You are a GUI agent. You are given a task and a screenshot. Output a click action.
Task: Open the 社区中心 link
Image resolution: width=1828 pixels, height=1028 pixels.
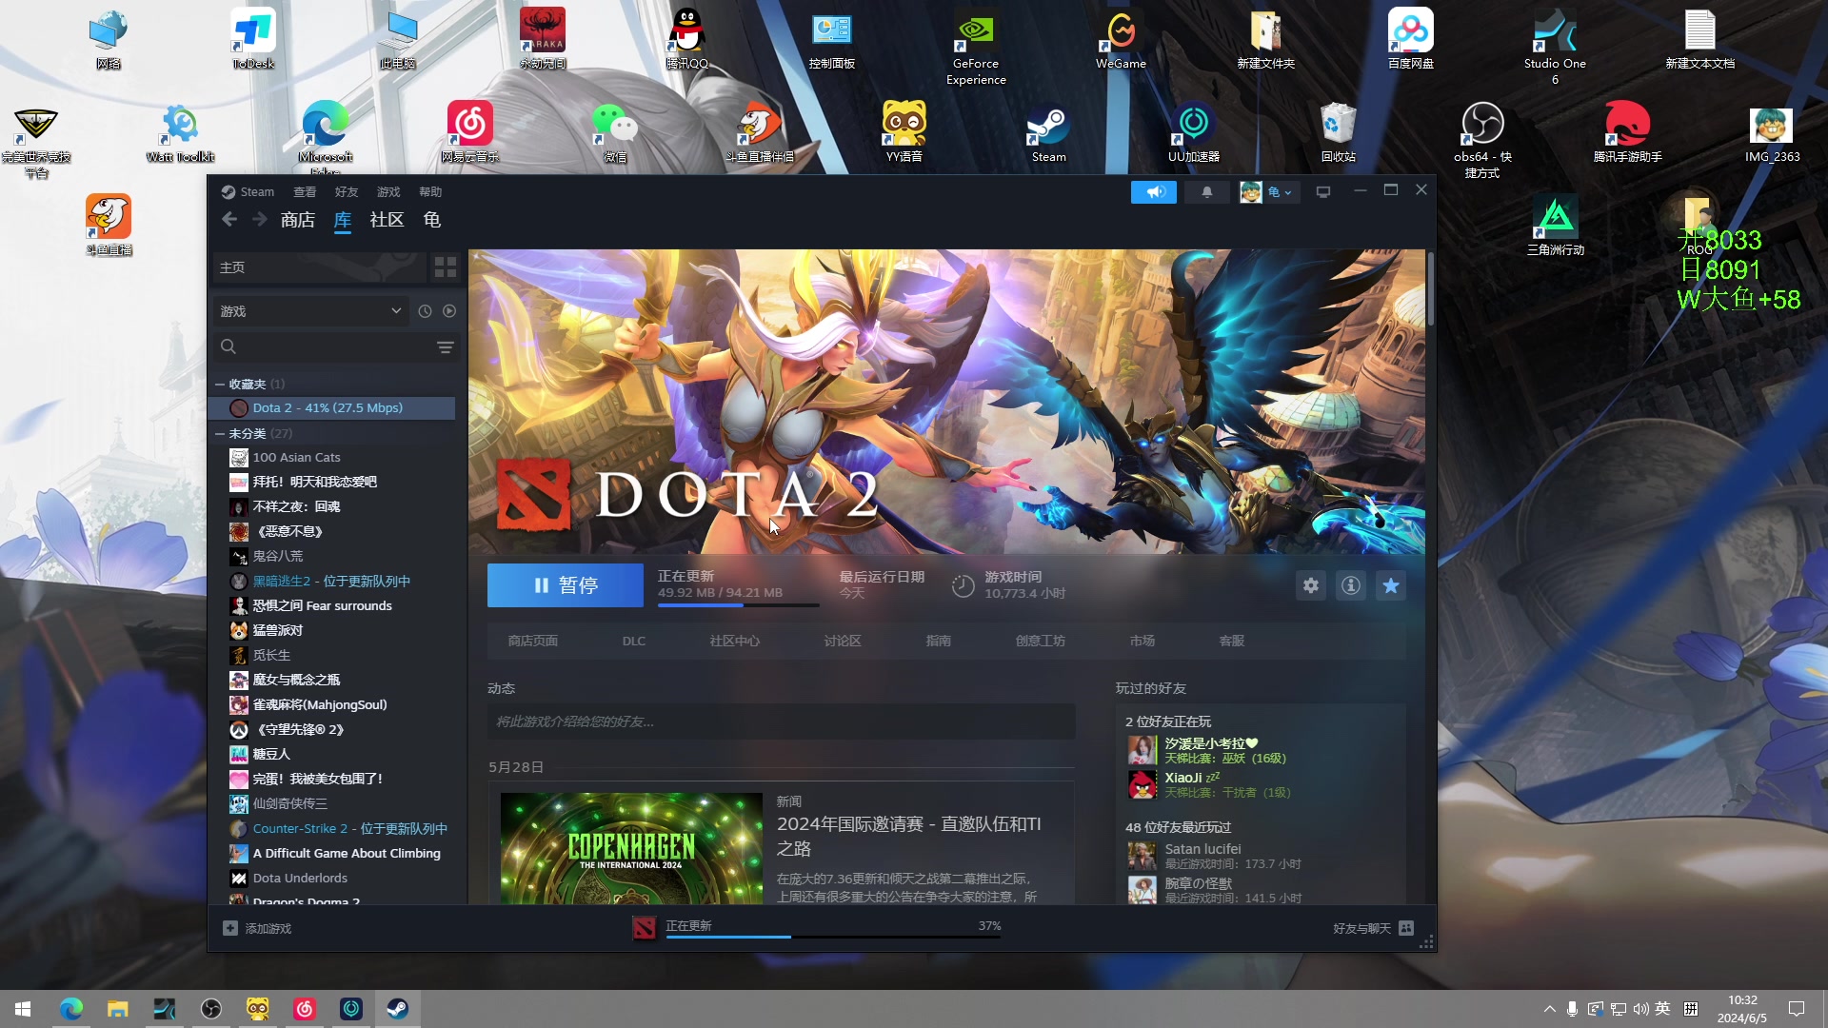pos(735,641)
